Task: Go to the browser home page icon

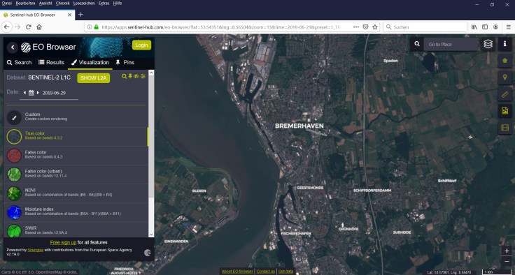Action: pos(39,27)
